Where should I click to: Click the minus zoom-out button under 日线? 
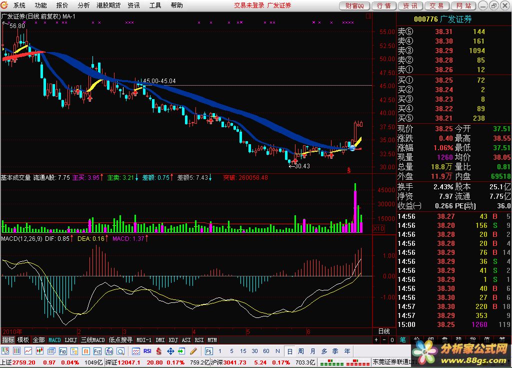point(384,340)
